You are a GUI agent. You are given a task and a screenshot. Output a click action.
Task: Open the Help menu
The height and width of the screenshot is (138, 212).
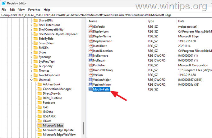(47, 10)
